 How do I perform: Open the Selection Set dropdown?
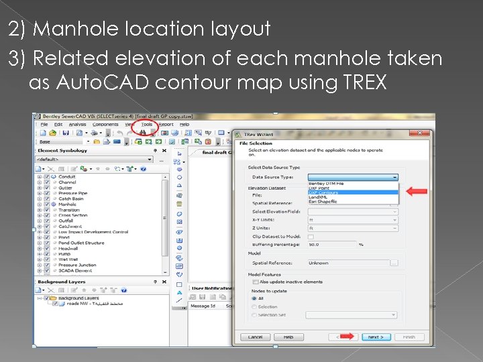[x=351, y=315]
